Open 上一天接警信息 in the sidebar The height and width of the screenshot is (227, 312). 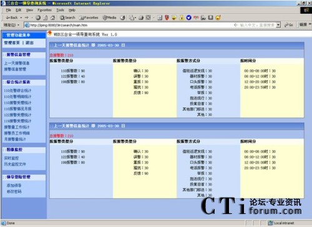pyautogui.click(x=17, y=63)
